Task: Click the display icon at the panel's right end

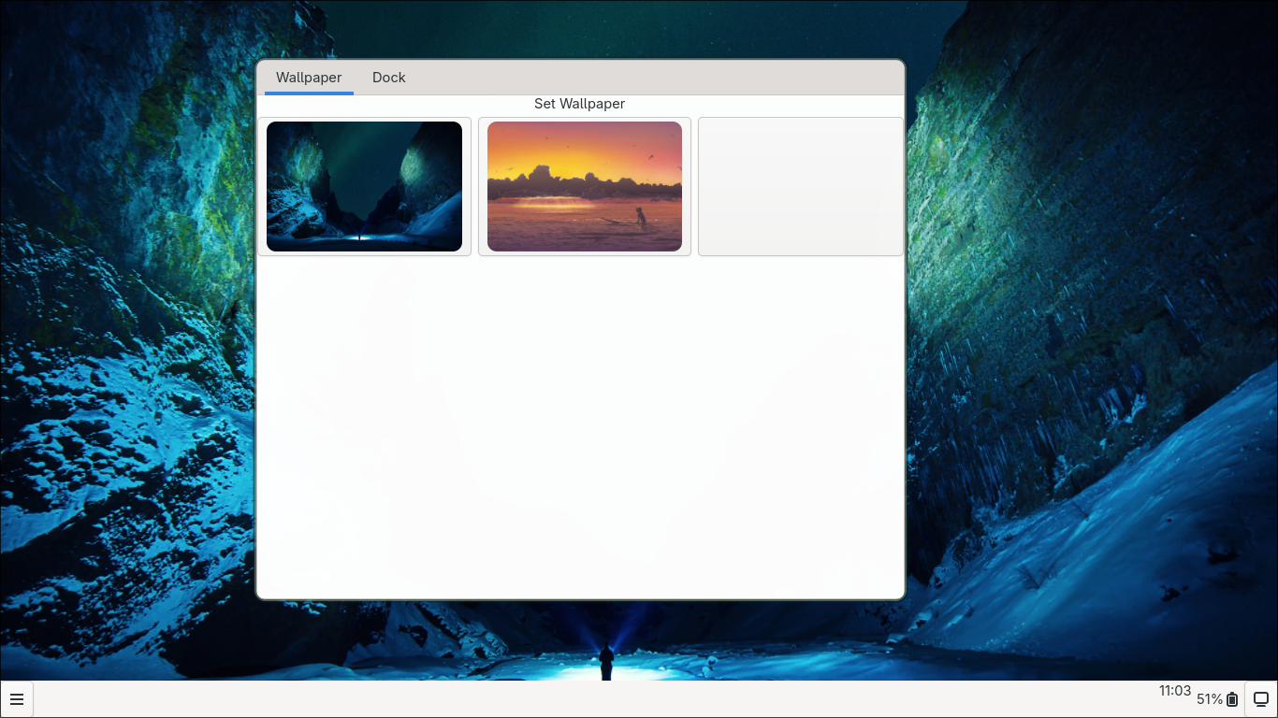Action: [x=1260, y=699]
